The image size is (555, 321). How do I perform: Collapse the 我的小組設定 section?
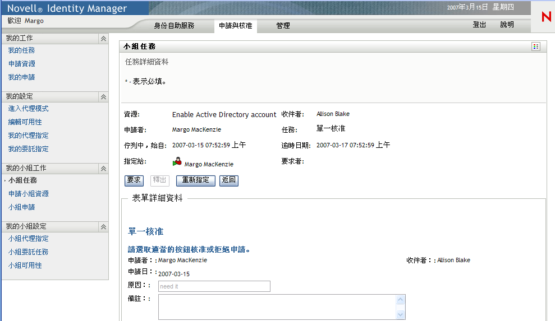(103, 227)
